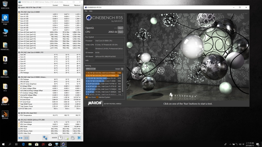Show hidden tray icons chevron

click(230, 144)
